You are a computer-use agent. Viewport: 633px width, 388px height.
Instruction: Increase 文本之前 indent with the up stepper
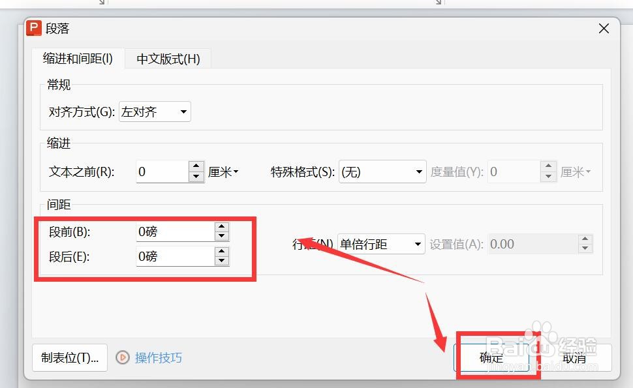[196, 167]
